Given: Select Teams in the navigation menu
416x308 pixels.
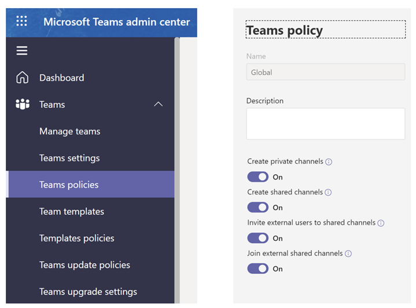Looking at the screenshot, I should 90,104.
